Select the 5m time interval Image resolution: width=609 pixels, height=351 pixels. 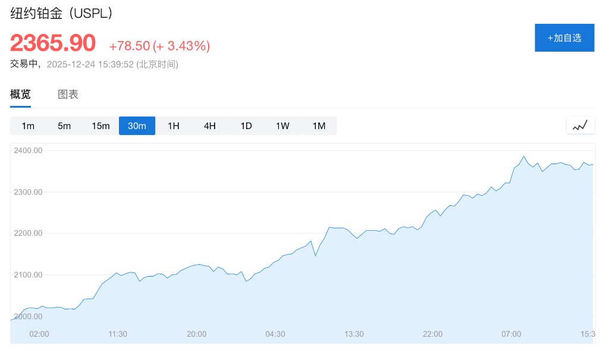pos(64,126)
